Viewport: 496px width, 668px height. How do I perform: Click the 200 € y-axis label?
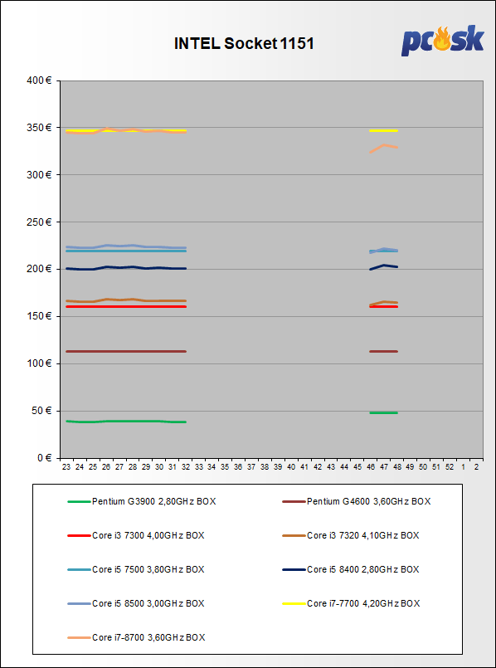[40, 269]
